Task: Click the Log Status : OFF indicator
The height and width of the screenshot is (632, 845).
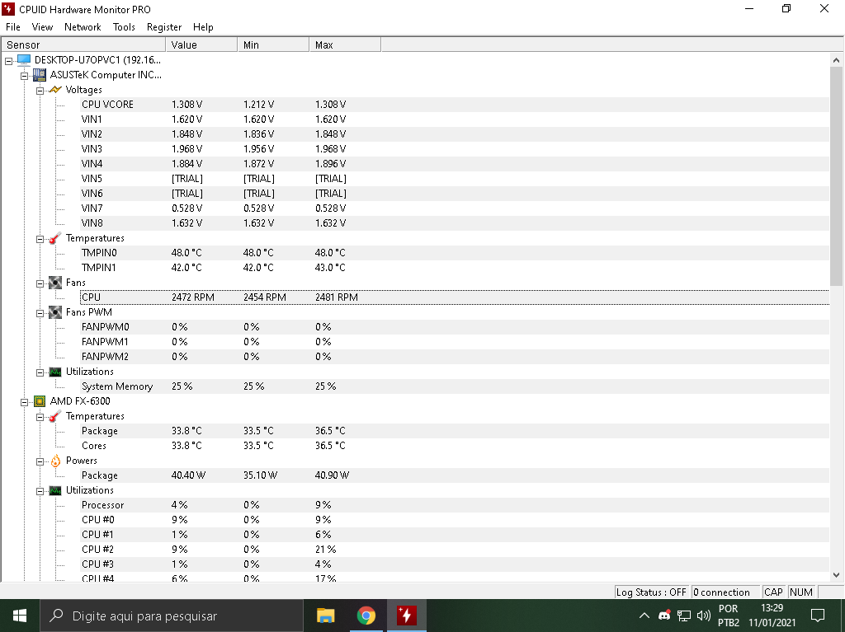Action: pos(651,592)
